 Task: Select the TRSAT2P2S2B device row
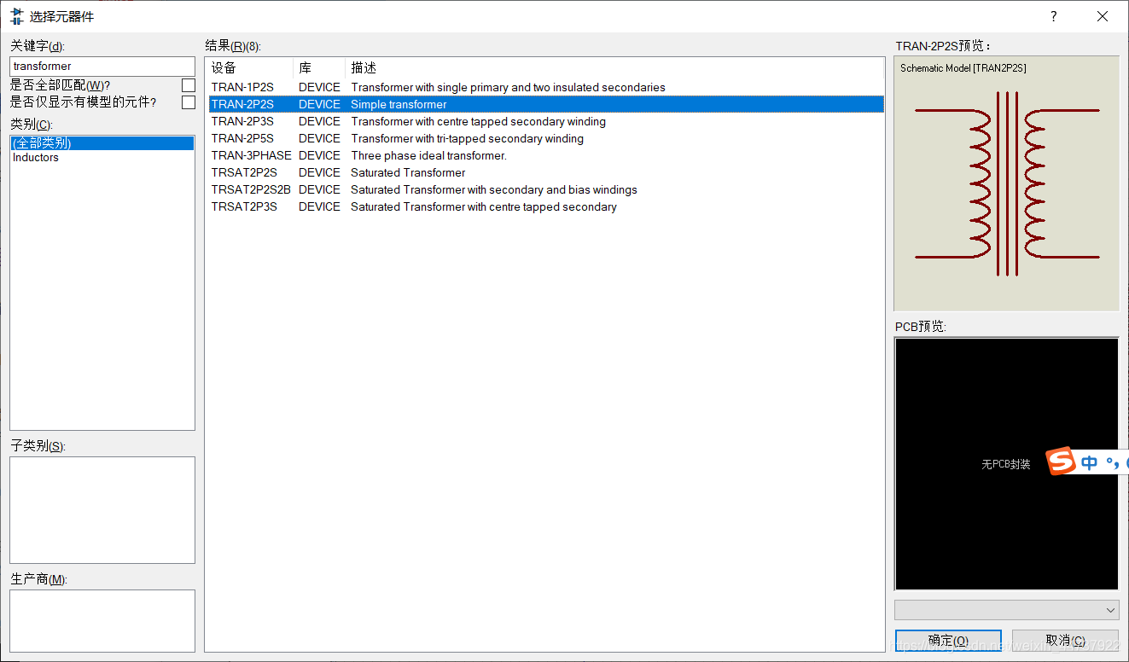click(x=546, y=189)
